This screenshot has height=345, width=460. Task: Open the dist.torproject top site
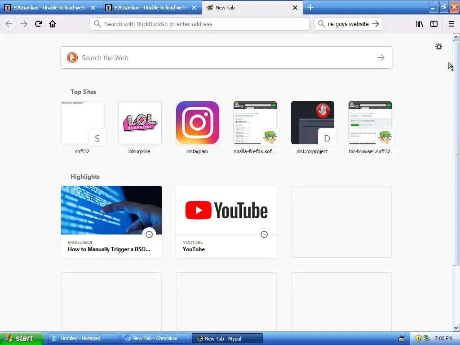point(313,128)
